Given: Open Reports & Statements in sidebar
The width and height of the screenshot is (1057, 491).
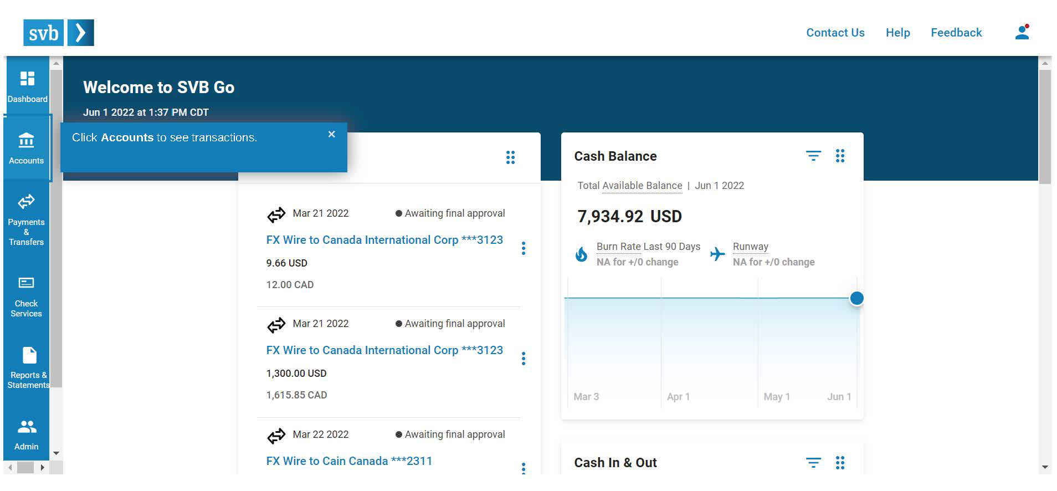Looking at the screenshot, I should [x=28, y=369].
